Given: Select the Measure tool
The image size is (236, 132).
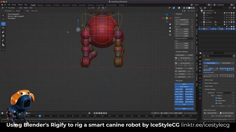Looking at the screenshot, I should point(3,45).
